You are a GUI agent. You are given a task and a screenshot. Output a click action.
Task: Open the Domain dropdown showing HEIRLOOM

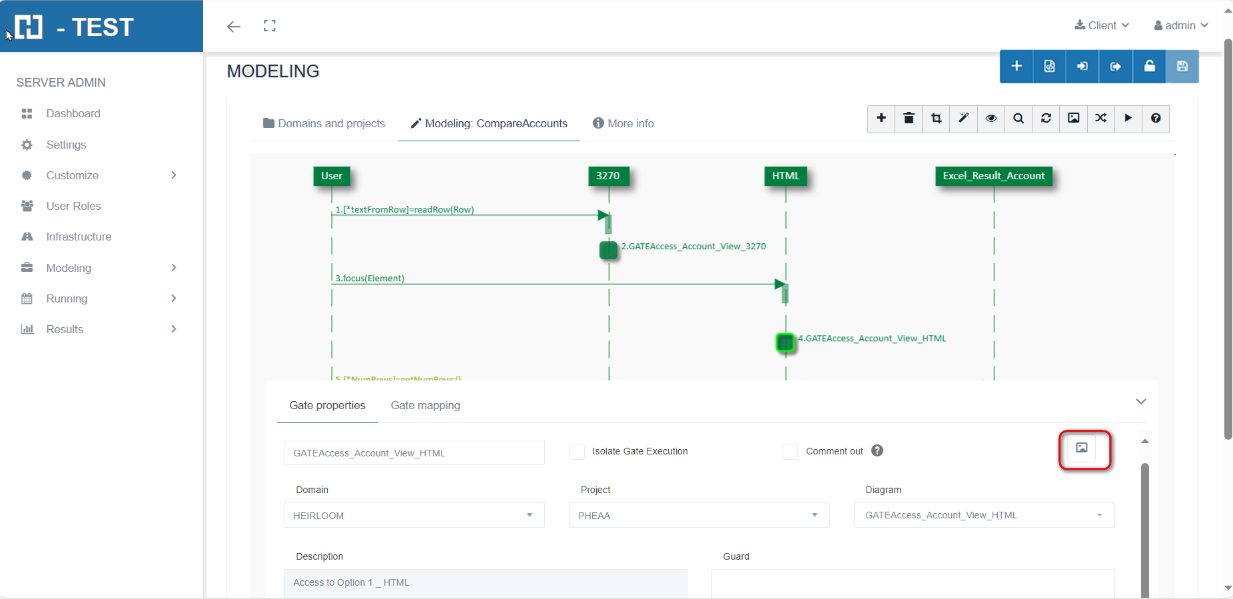[414, 515]
